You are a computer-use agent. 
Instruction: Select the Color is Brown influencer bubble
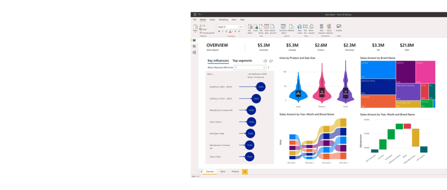tap(252, 122)
